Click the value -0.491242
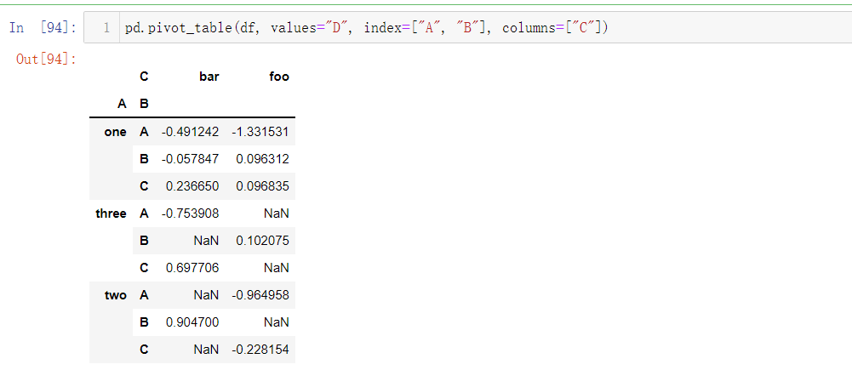Screen dimensions: 852x370 [190, 132]
